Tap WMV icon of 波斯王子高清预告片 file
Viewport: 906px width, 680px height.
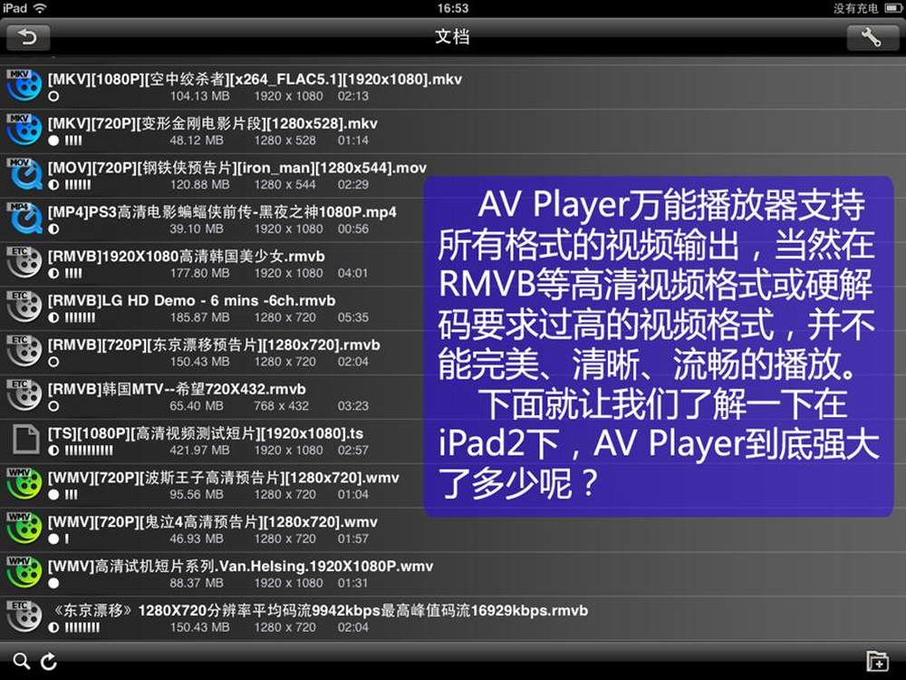24,484
